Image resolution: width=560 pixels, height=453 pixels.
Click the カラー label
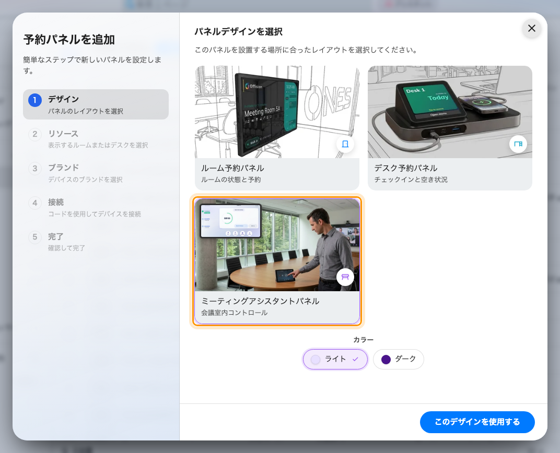point(363,340)
